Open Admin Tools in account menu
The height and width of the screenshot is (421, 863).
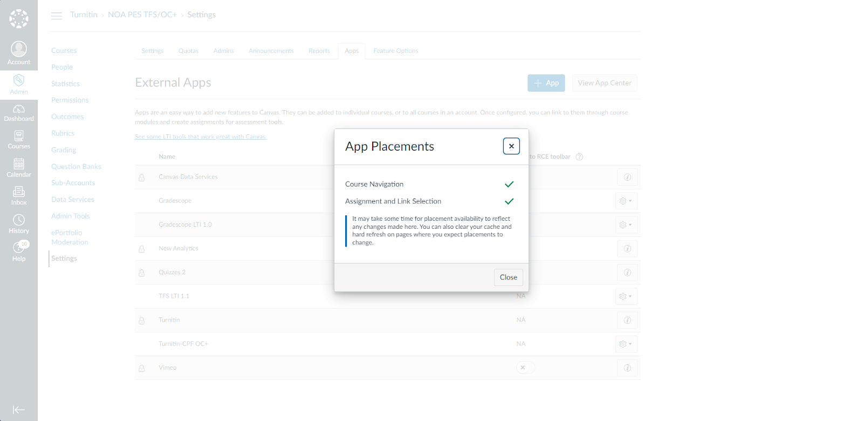coord(70,216)
